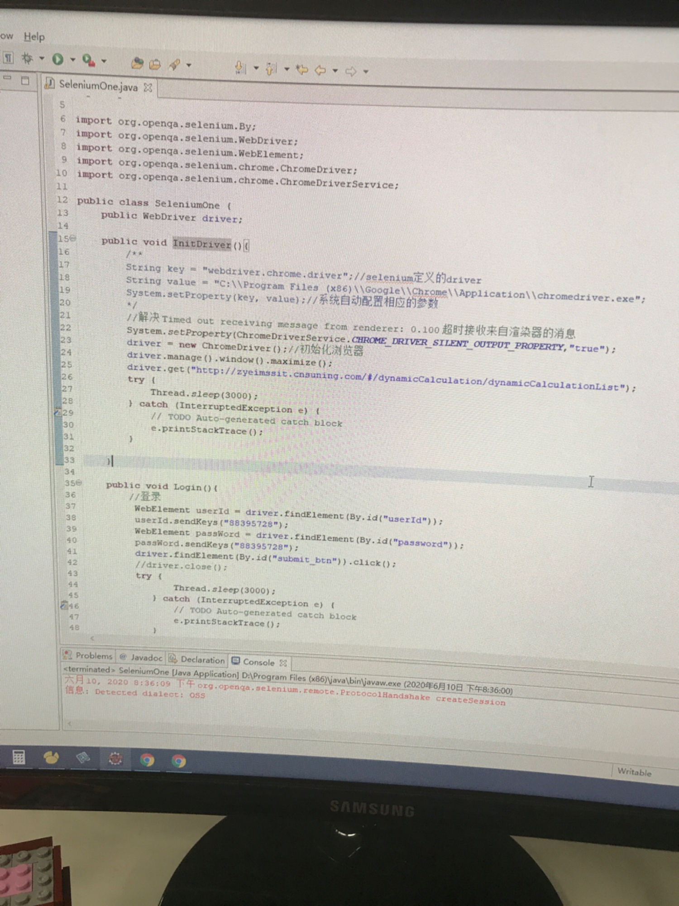Click the "Writable" status bar entry

pyautogui.click(x=634, y=772)
